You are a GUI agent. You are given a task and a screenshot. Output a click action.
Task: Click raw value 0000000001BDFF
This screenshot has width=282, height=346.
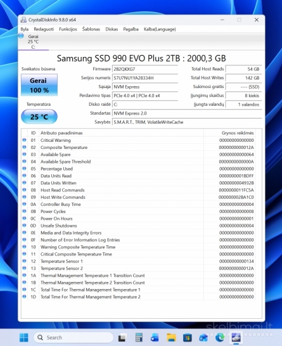236,176
